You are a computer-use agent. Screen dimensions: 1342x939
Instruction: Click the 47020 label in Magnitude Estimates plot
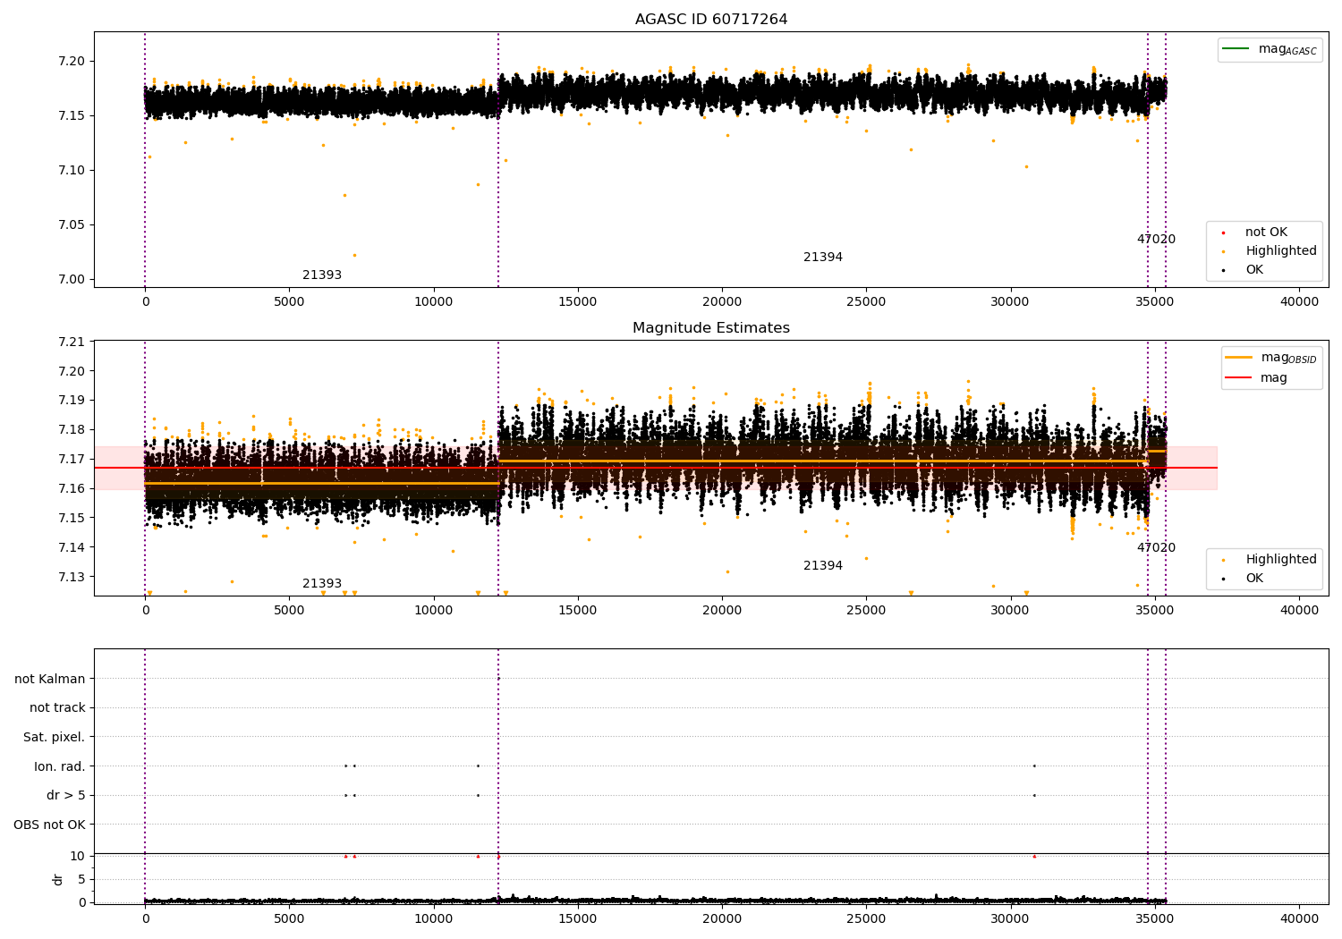(x=1156, y=548)
